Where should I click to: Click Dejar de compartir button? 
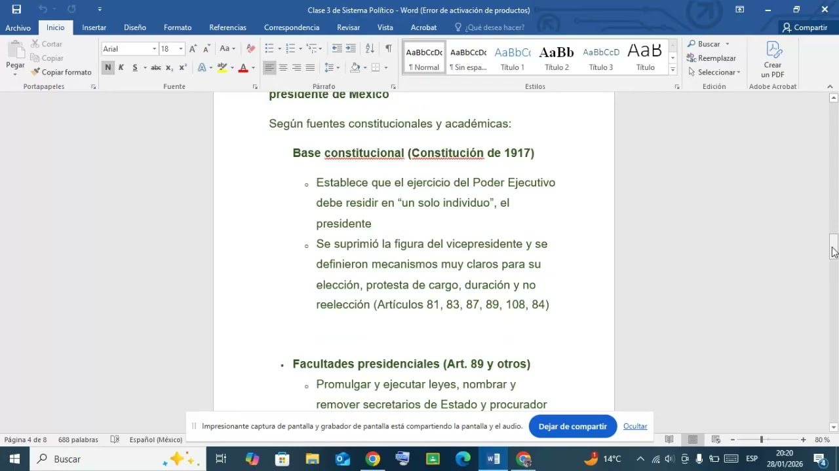573,427
